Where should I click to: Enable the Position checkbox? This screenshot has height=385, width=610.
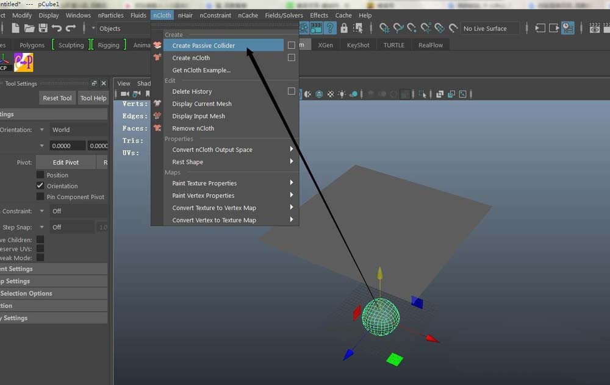(40, 175)
